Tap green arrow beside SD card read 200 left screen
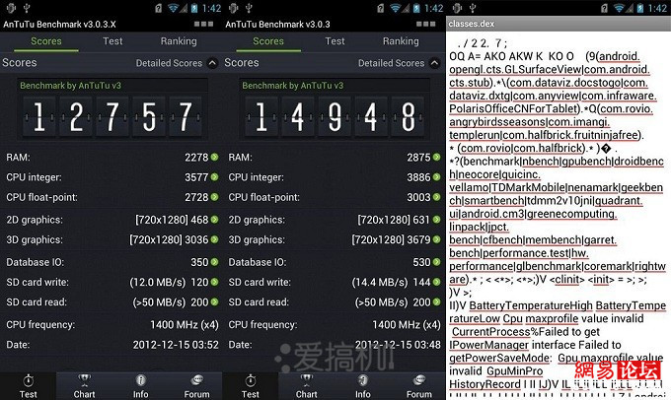Screen dimensions: 671x400 [214, 301]
